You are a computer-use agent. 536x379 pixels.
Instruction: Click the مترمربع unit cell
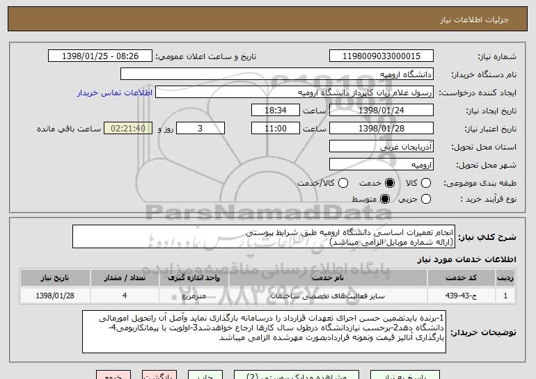[x=194, y=296]
